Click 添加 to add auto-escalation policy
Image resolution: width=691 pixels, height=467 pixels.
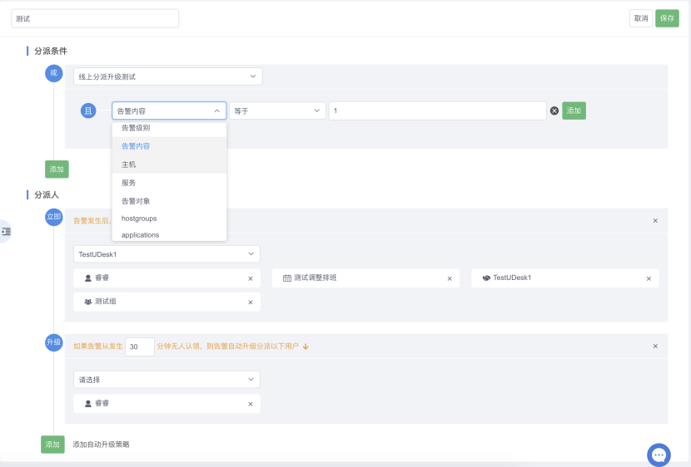pos(52,445)
